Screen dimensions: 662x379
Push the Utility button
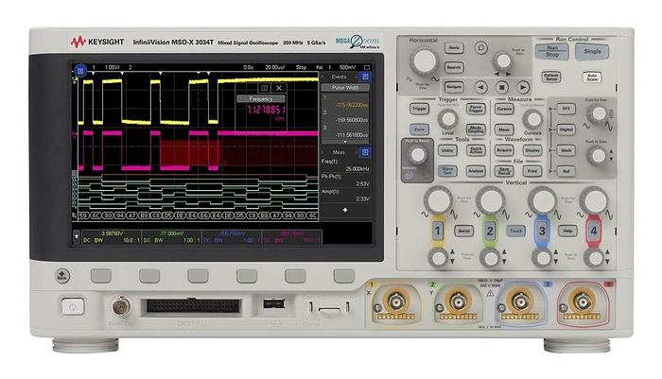coord(447,150)
